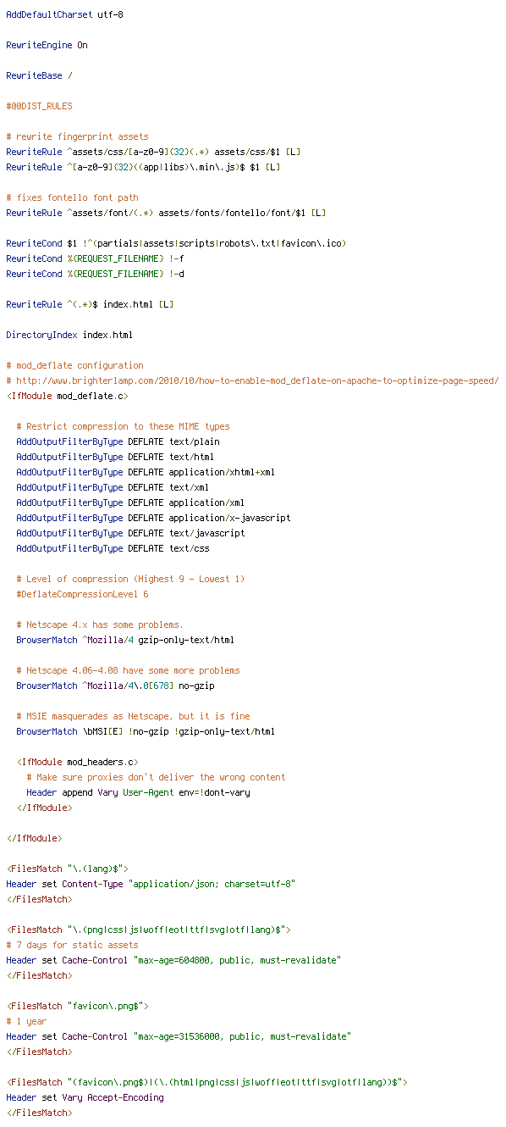Click the max-age=604800 Cache-Control line
This screenshot has width=506, height=1127.
(x=173, y=961)
